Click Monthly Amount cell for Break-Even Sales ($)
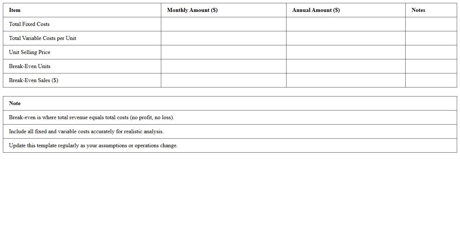 click(x=224, y=80)
